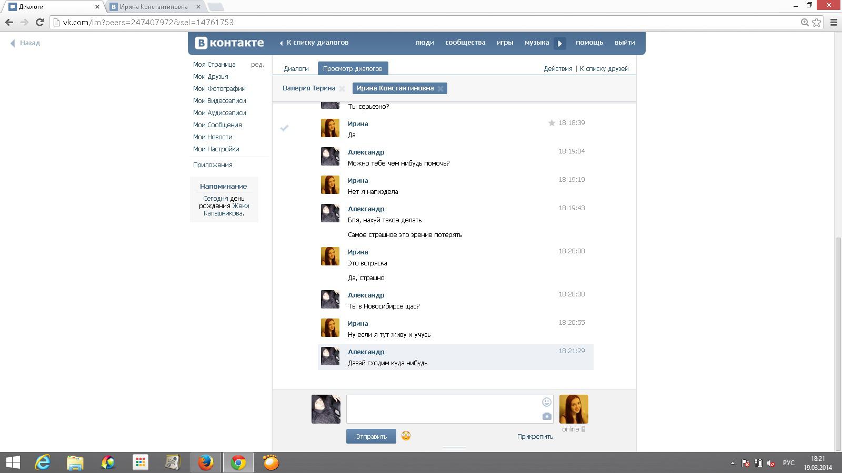Screen dimensions: 842x473
Task: Send the message with Отправить button
Action: tap(371, 436)
